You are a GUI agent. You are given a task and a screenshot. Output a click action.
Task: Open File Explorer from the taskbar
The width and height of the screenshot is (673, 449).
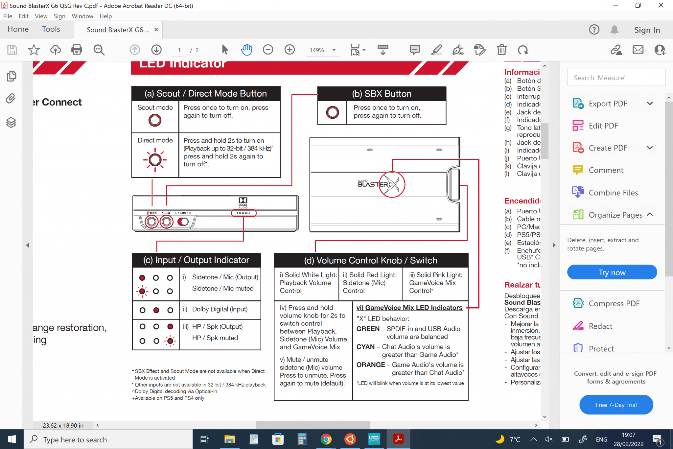tap(229, 439)
